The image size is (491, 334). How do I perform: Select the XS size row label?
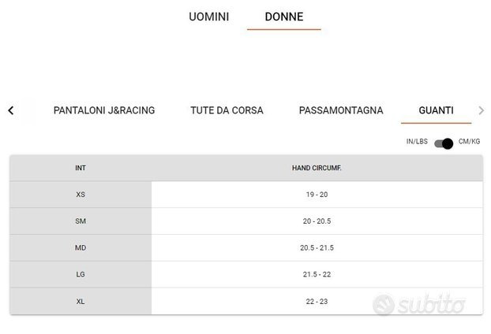[81, 195]
